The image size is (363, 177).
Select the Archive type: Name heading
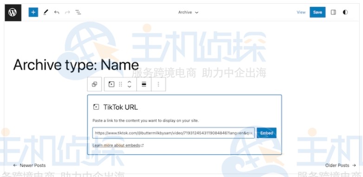(x=76, y=65)
